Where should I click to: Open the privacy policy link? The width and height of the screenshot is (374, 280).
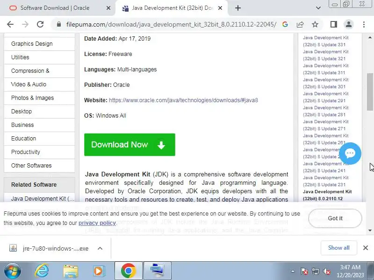(x=97, y=223)
